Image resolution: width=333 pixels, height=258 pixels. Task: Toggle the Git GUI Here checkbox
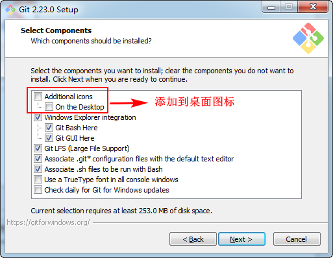point(49,138)
